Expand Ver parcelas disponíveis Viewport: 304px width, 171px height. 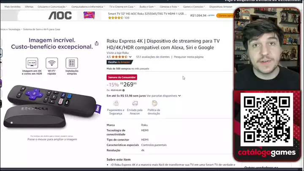click(164, 96)
